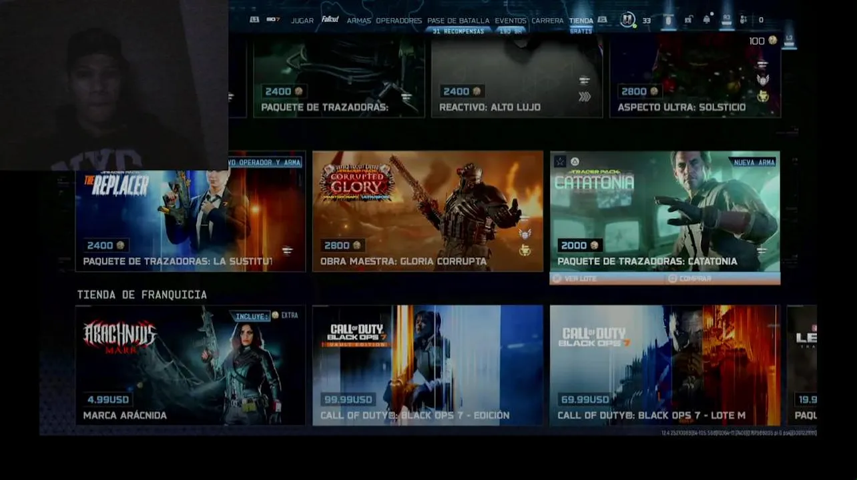Click the GRATIS label under TIENDA
This screenshot has width=857, height=480.
click(x=581, y=31)
